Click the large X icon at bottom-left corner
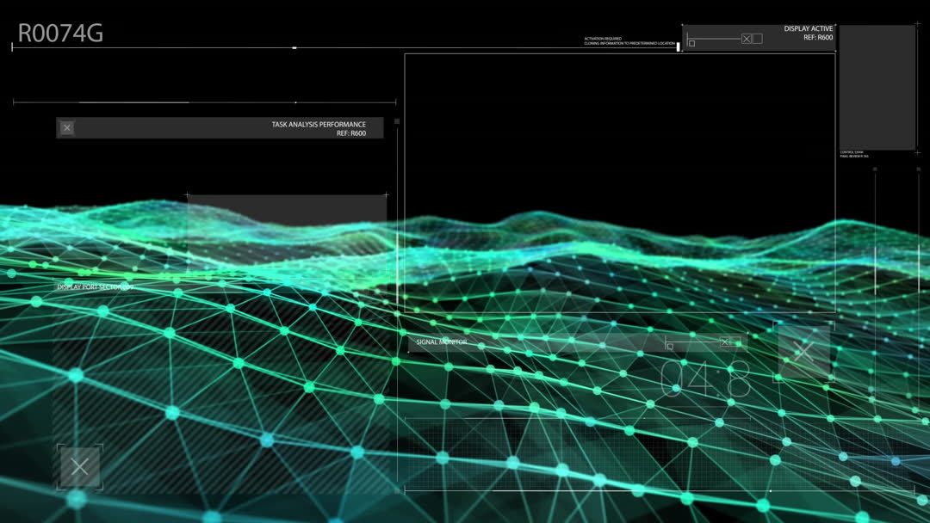Viewport: 930px width, 523px height. 80,467
